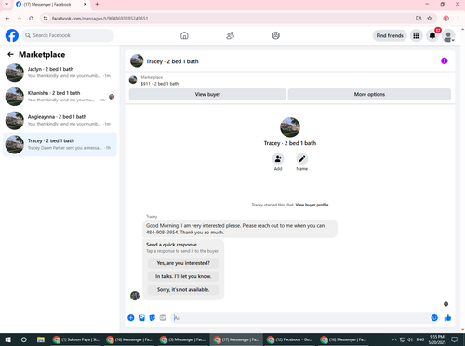
Task: View site information icon in address bar
Action: pyautogui.click(x=46, y=19)
